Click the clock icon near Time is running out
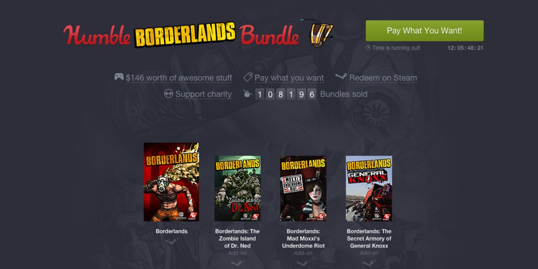538x269 pixels. [x=368, y=48]
